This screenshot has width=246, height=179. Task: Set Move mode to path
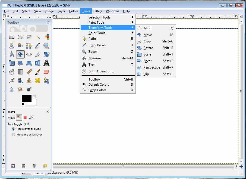click(31, 117)
